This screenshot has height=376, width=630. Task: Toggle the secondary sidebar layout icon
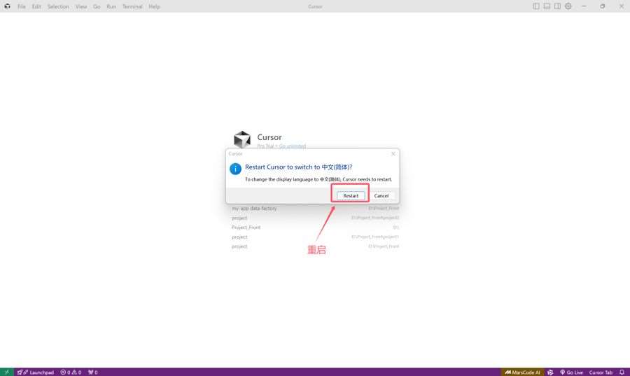coord(557,6)
